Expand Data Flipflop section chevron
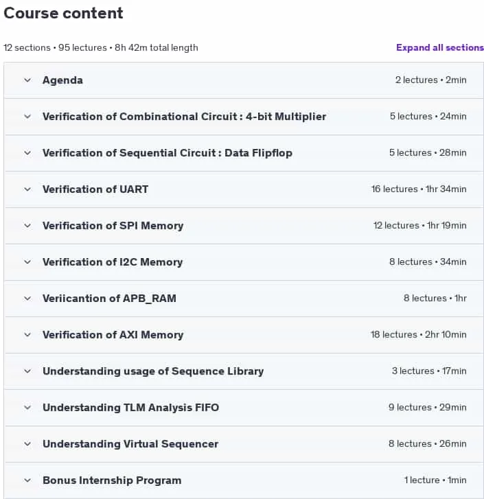 click(x=27, y=153)
